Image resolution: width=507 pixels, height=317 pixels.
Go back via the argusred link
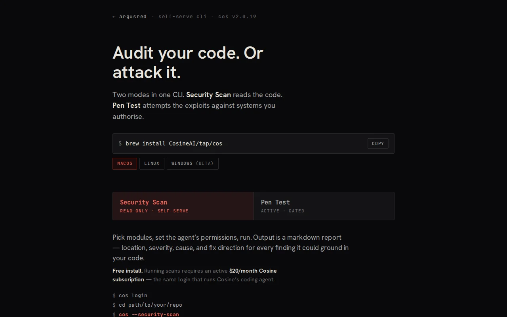pos(130,17)
